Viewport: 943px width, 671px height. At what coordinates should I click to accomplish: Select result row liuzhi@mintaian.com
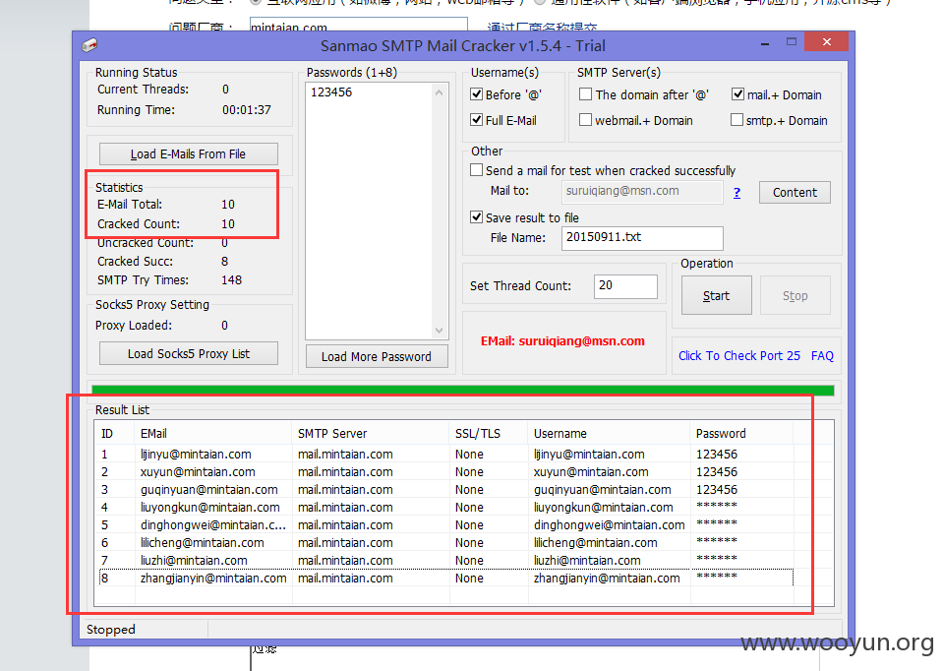click(444, 560)
